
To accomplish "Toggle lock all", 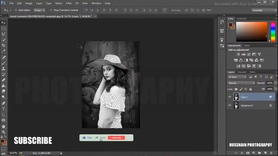I will pyautogui.click(x=251, y=89).
